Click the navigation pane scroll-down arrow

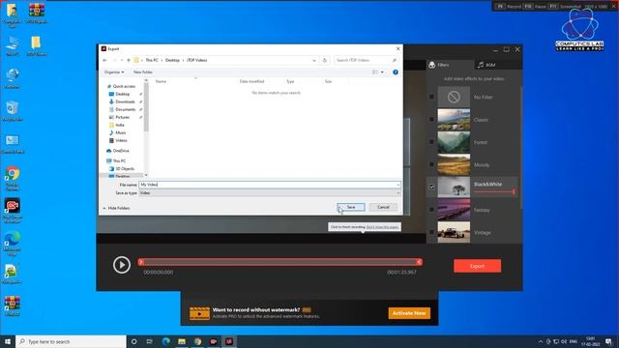tap(146, 175)
